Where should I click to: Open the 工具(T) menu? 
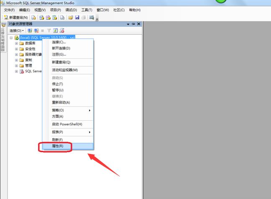87,10
